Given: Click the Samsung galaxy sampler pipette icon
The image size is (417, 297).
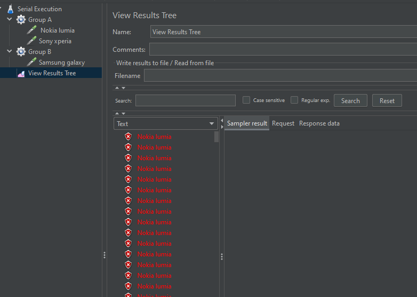Looking at the screenshot, I should [x=31, y=62].
